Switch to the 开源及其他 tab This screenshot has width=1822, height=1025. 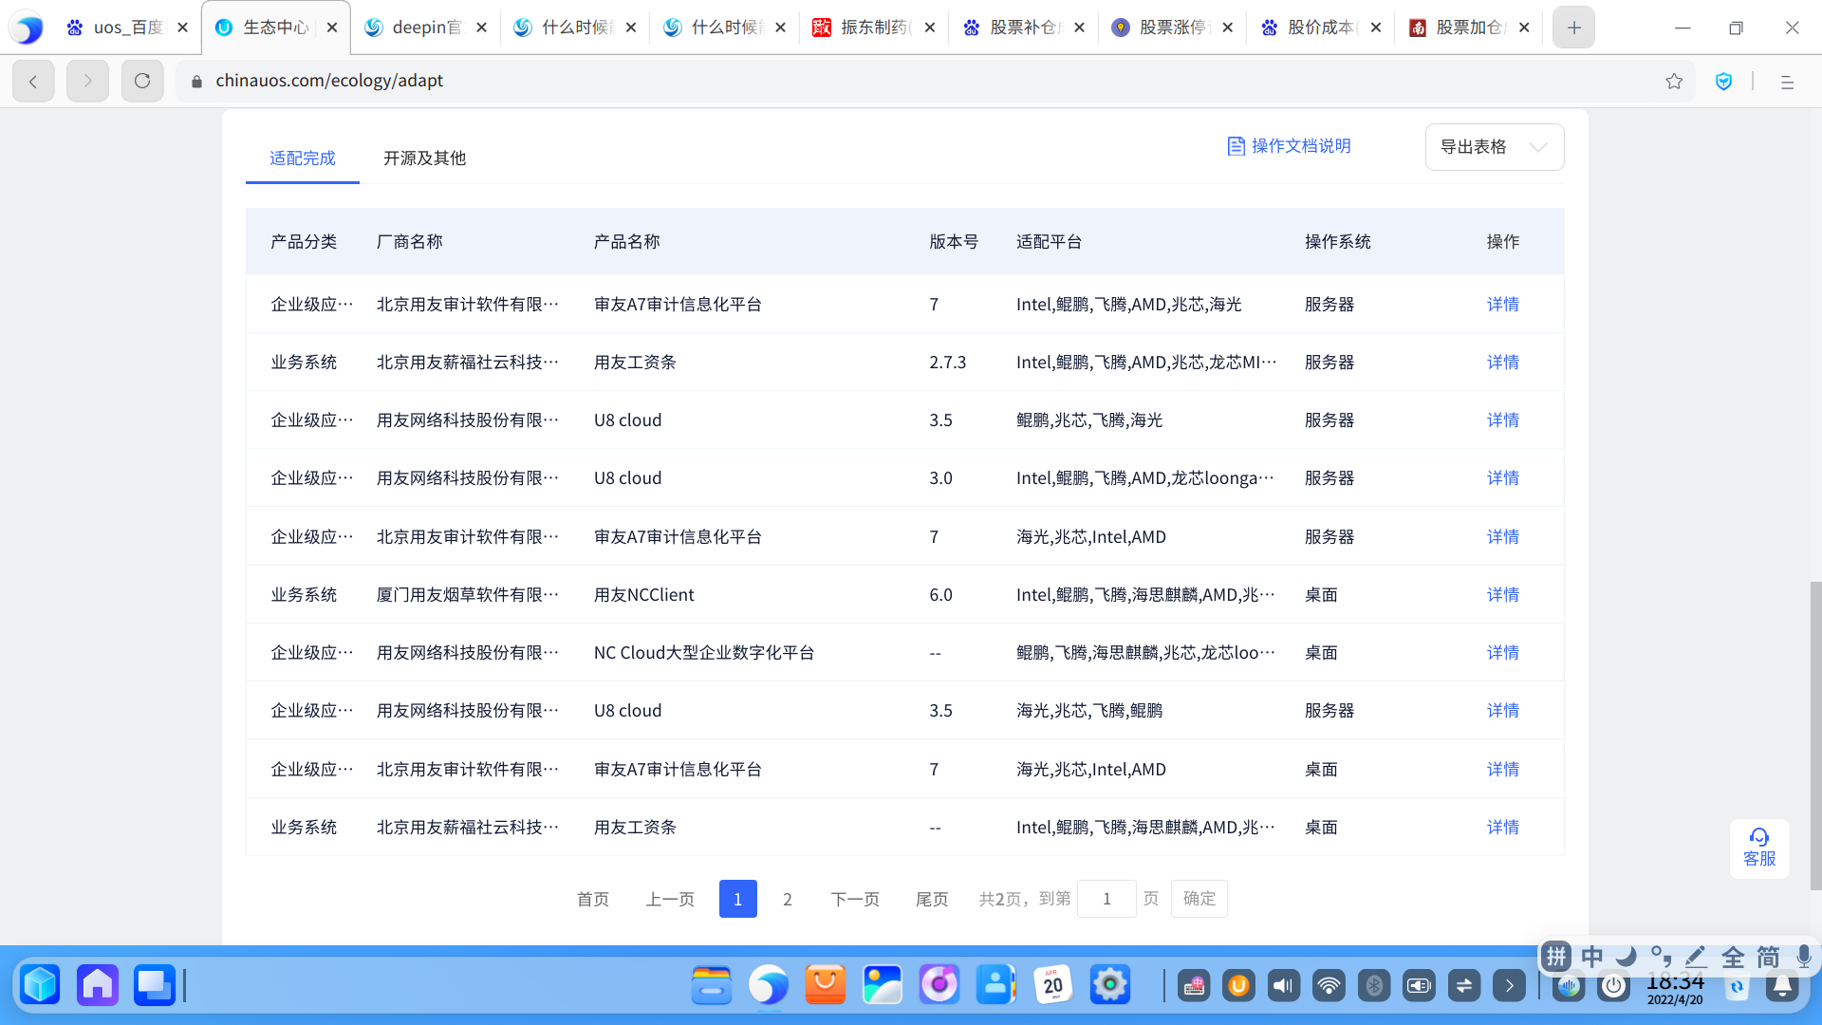click(x=424, y=158)
